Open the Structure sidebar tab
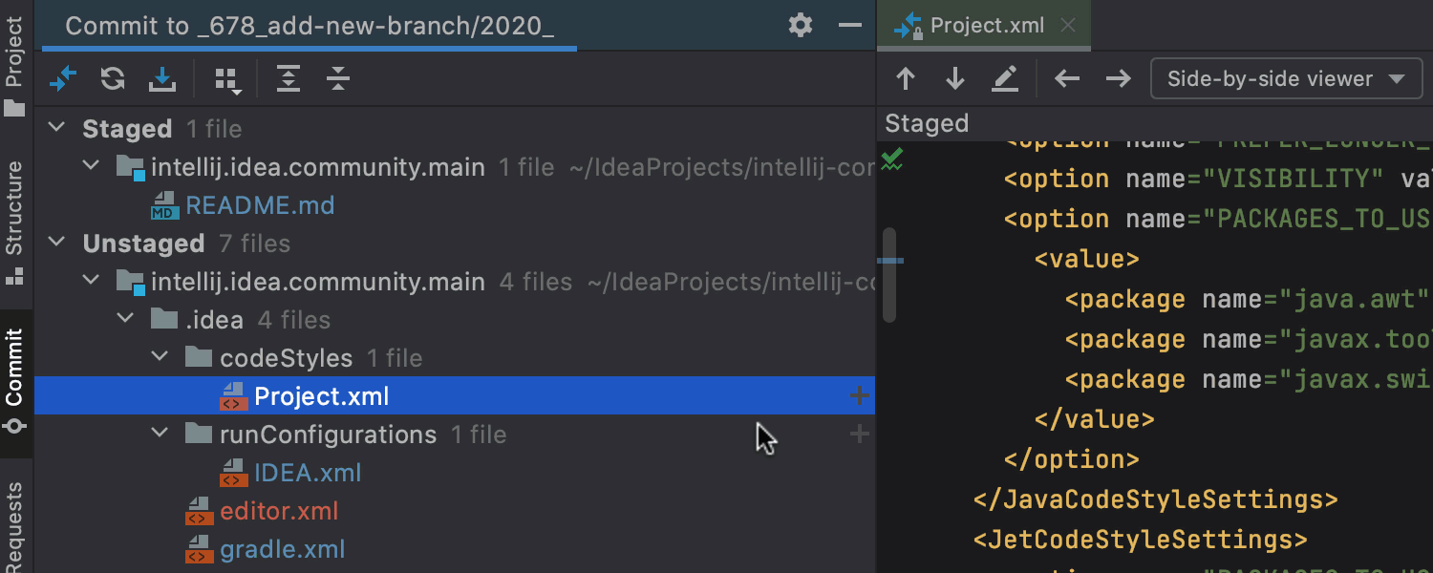Image resolution: width=1433 pixels, height=573 pixels. [x=14, y=224]
